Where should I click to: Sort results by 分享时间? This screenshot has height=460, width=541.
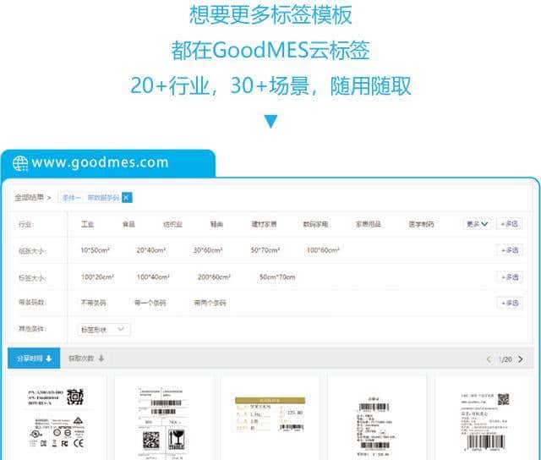pyautogui.click(x=34, y=359)
